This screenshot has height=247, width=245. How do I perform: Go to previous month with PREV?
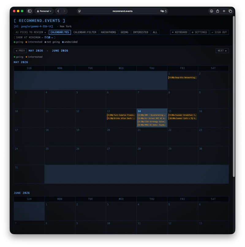pos(20,51)
